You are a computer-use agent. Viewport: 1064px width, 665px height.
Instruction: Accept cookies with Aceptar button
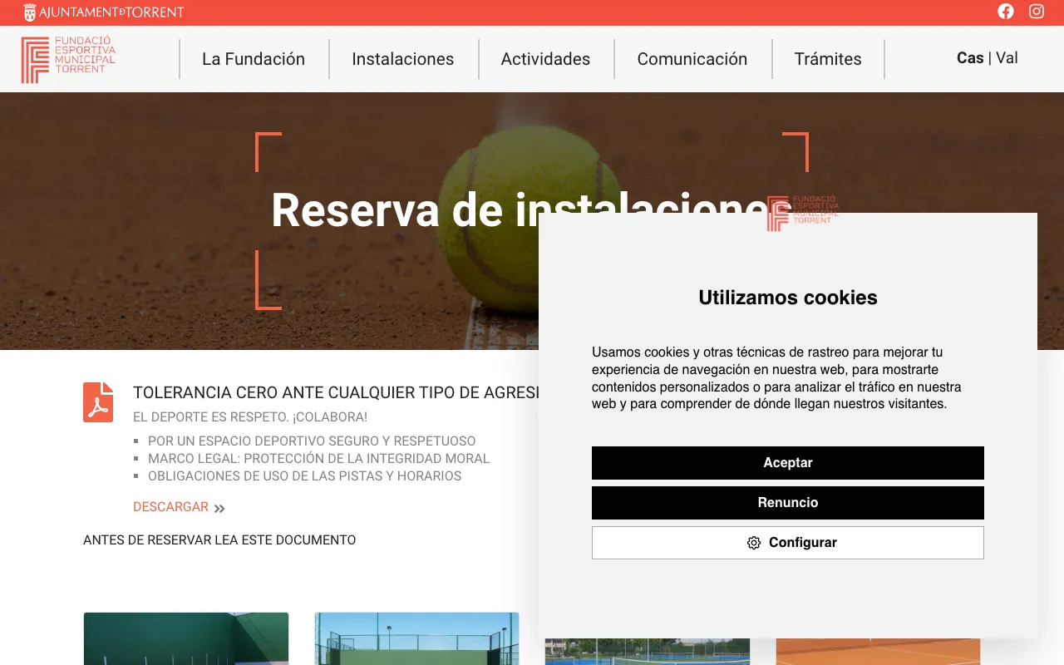788,463
